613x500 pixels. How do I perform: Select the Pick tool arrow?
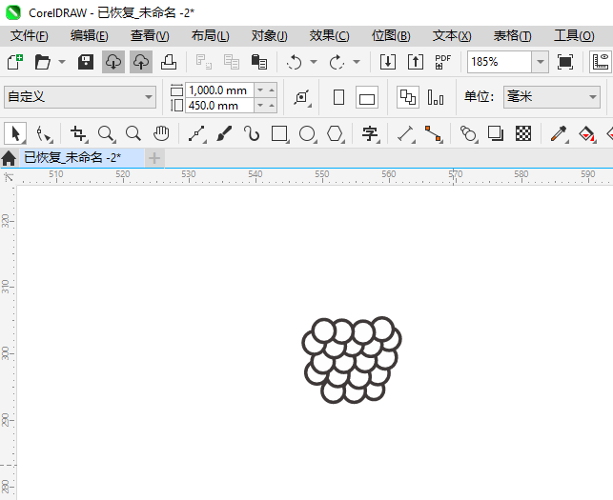(14, 132)
